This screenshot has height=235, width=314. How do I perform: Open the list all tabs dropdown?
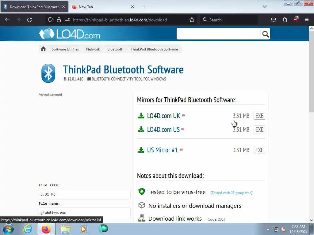pyautogui.click(x=265, y=7)
